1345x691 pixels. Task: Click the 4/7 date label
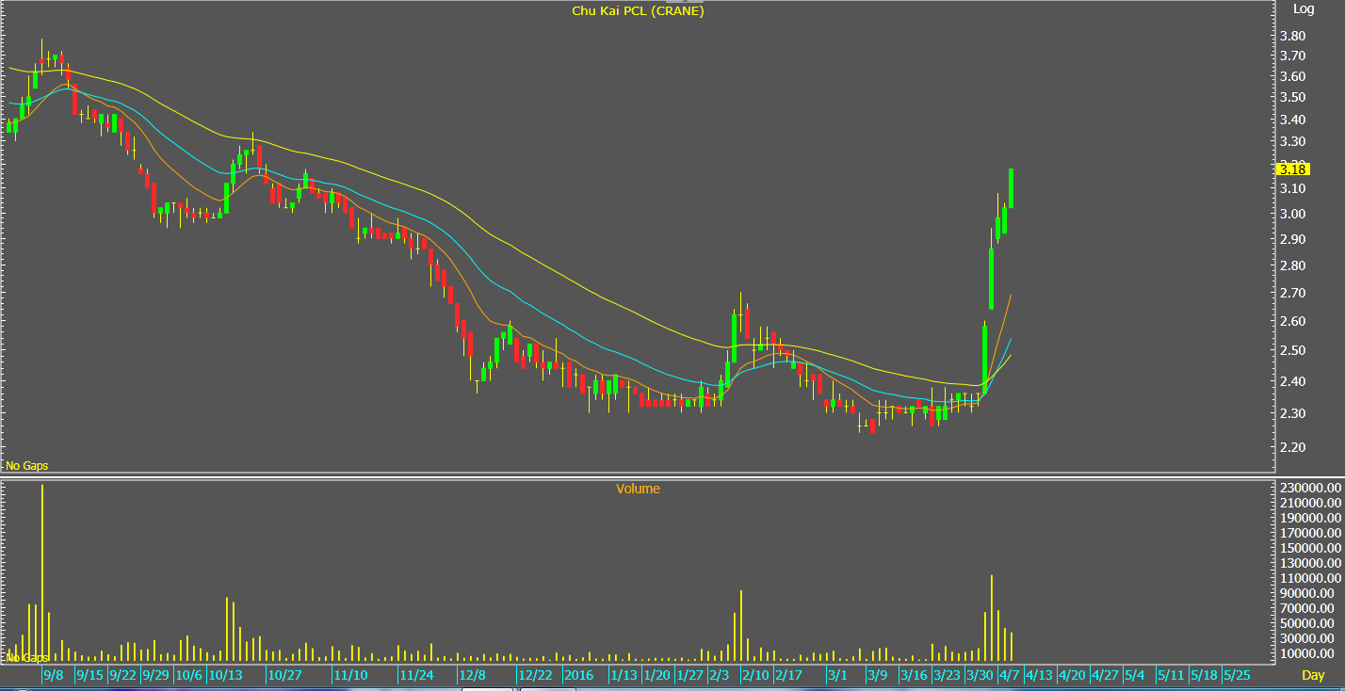1009,675
